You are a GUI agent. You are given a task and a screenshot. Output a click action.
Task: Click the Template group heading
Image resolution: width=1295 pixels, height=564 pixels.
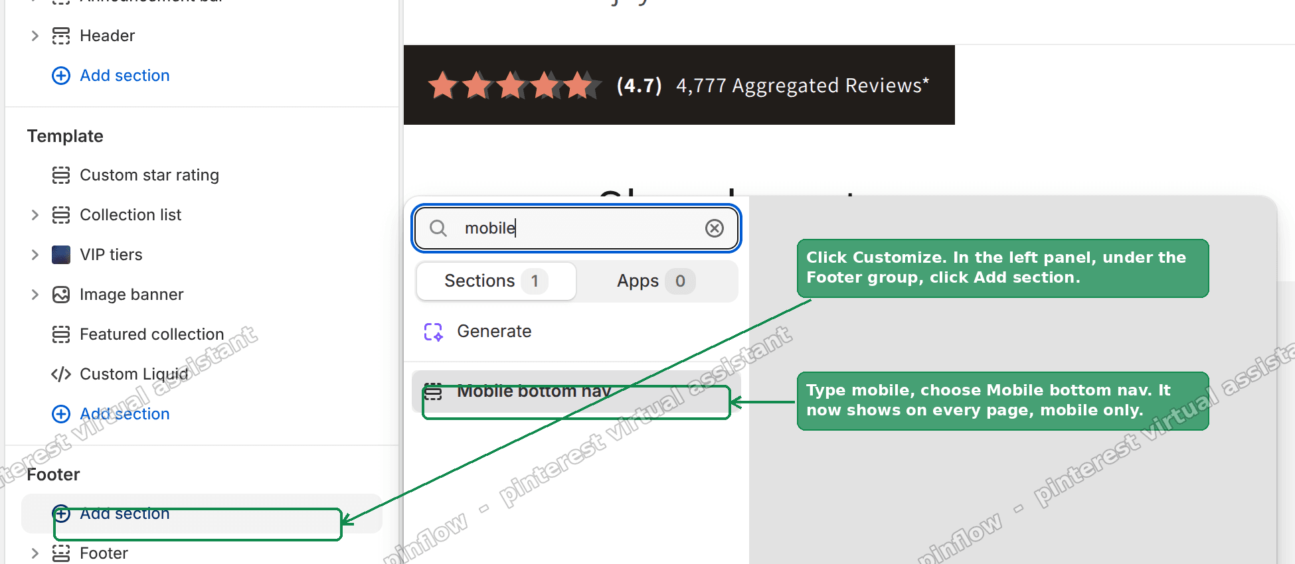coord(65,136)
